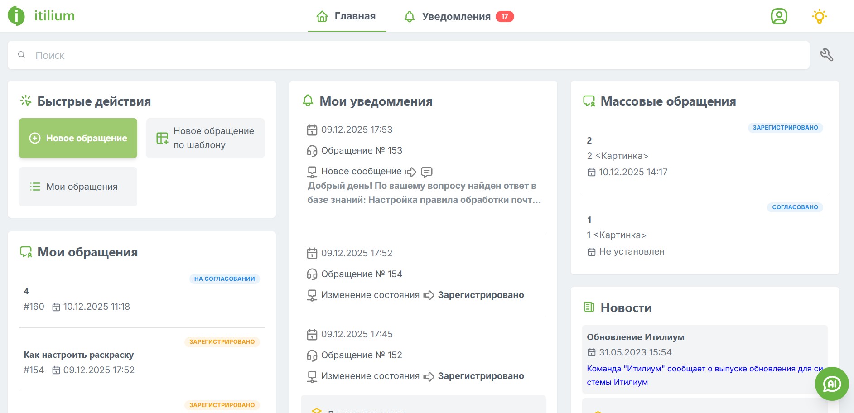Click the newspaper icon beside Новости
The width and height of the screenshot is (854, 413).
[589, 307]
